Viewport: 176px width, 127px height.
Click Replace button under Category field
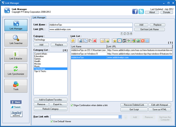click(59, 45)
